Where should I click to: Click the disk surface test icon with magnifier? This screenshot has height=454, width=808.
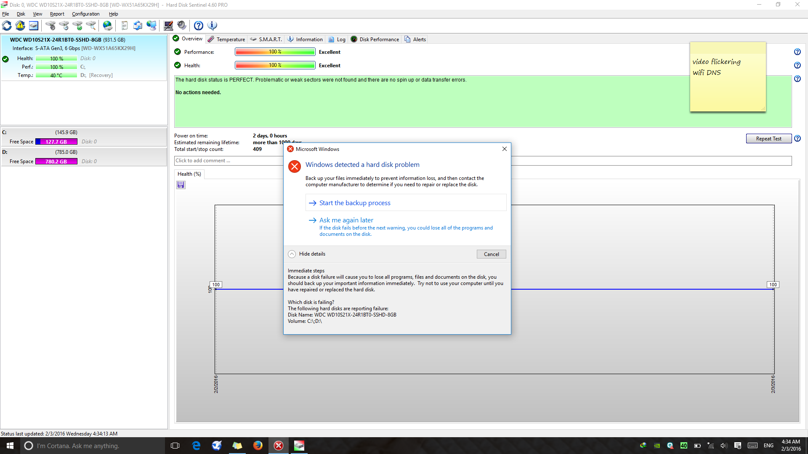(x=91, y=26)
